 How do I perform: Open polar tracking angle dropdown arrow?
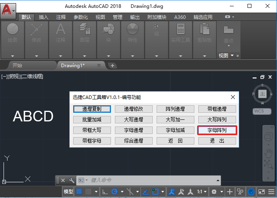coord(122,192)
